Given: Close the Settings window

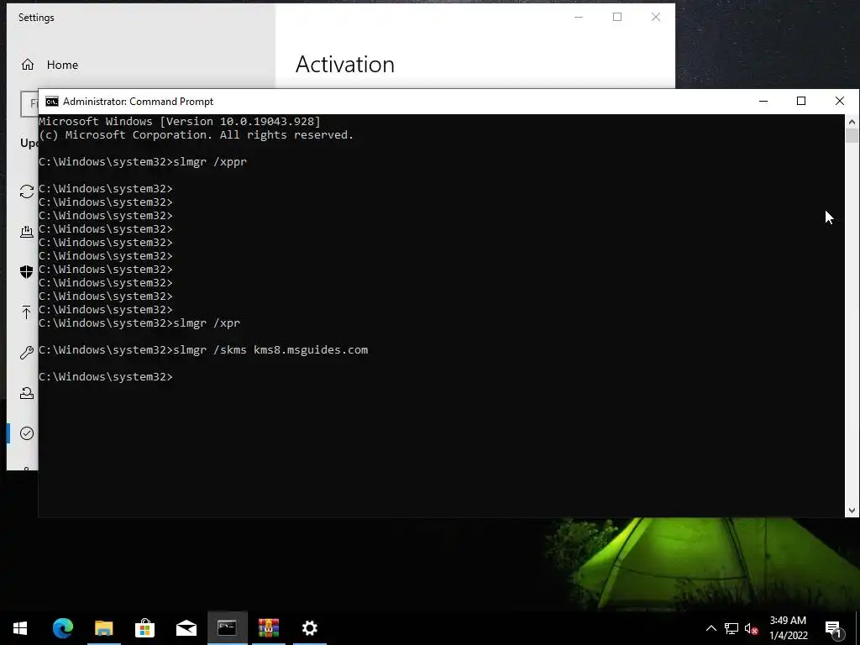Looking at the screenshot, I should coord(655,17).
